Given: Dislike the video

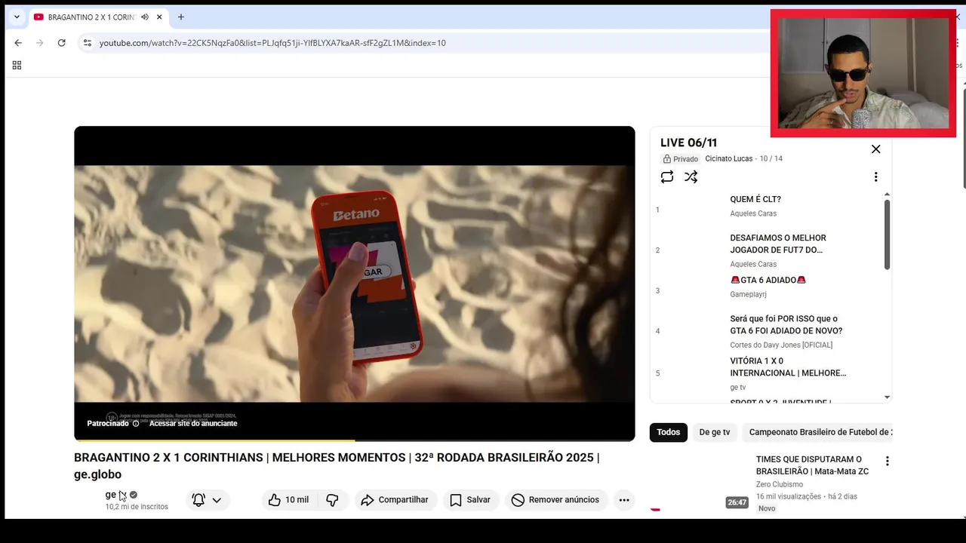Looking at the screenshot, I should [332, 500].
